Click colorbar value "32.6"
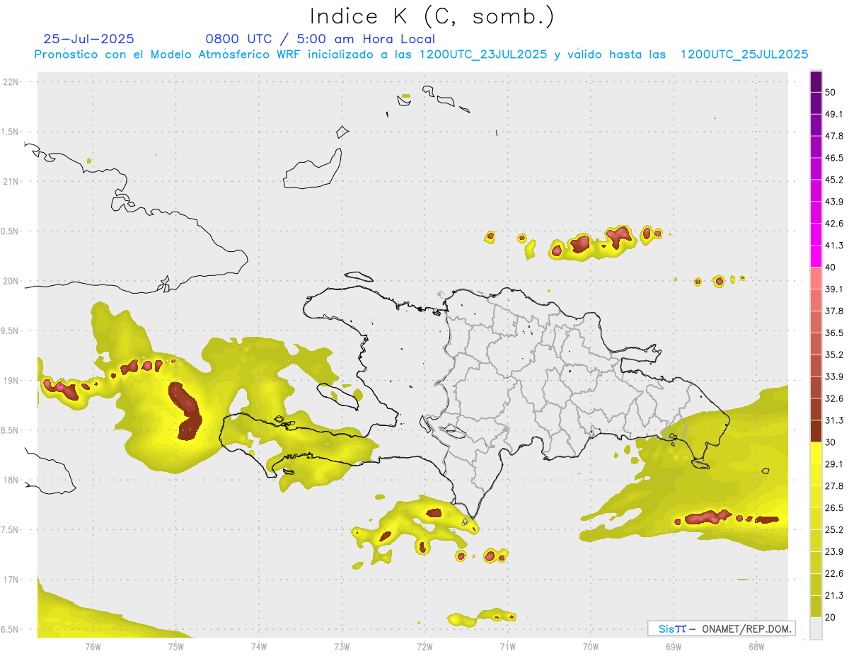This screenshot has height=656, width=849. 834,398
